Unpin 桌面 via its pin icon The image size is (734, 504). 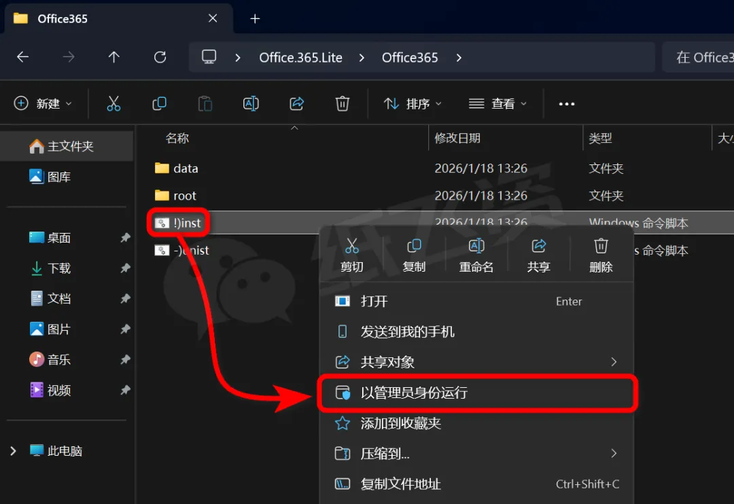[x=125, y=238]
